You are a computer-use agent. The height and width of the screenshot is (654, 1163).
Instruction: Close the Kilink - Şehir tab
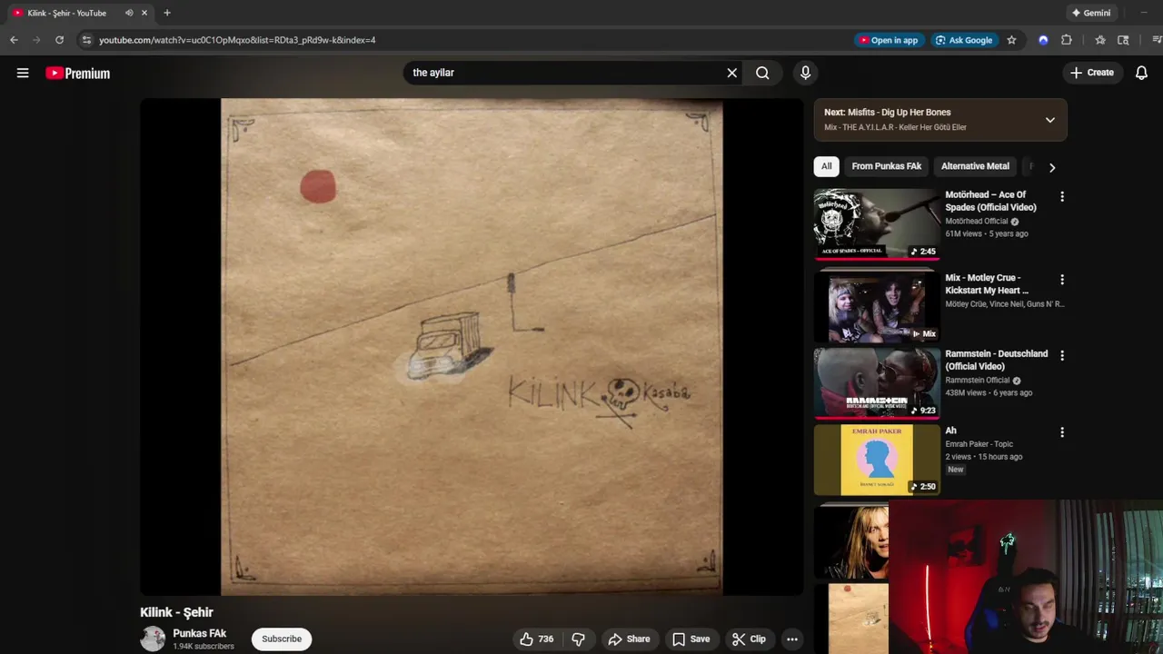pos(144,13)
